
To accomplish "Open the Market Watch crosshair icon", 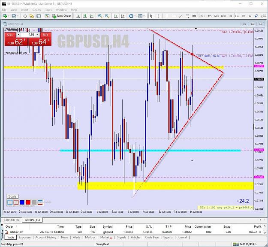I will click(25, 16).
